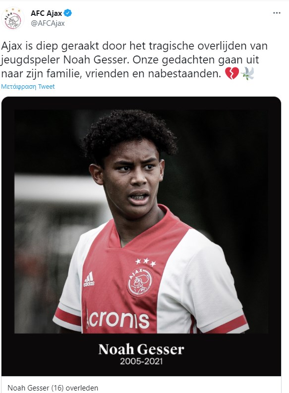The image size is (289, 393).
Task: Click Μετάφραση Tweet to translate
Action: pos(28,86)
